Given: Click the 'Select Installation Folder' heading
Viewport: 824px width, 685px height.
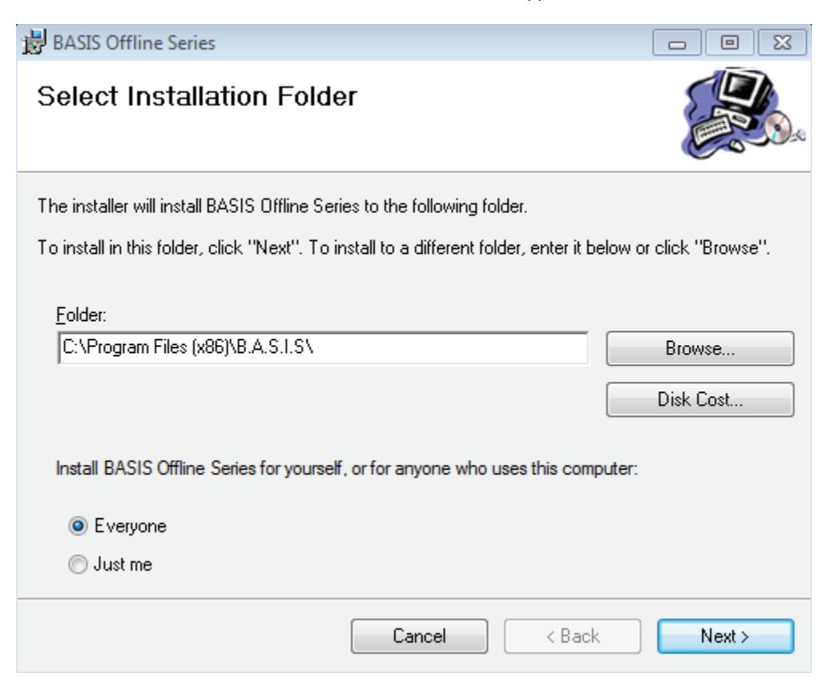Looking at the screenshot, I should pos(197,97).
